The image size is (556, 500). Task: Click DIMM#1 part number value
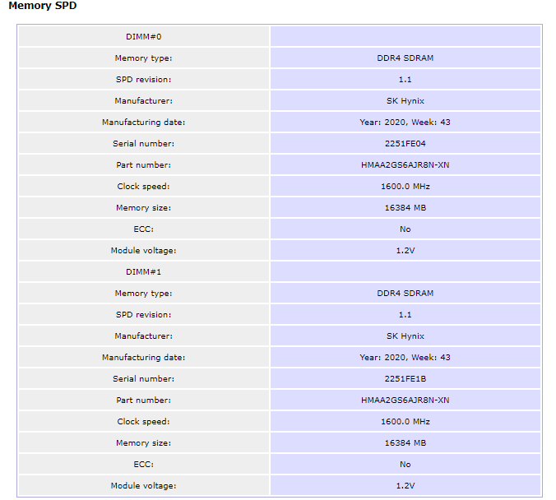click(405, 400)
